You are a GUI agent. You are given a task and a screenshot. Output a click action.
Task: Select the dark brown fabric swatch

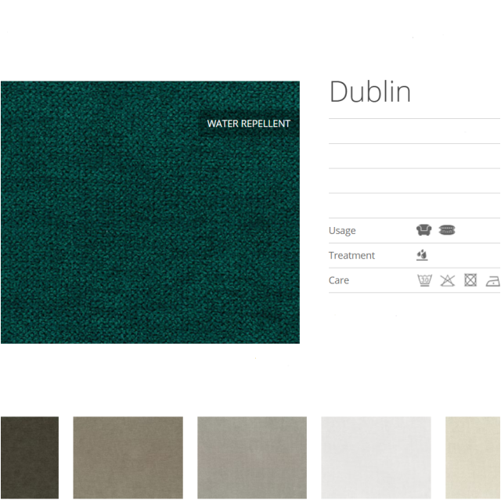click(x=29, y=458)
